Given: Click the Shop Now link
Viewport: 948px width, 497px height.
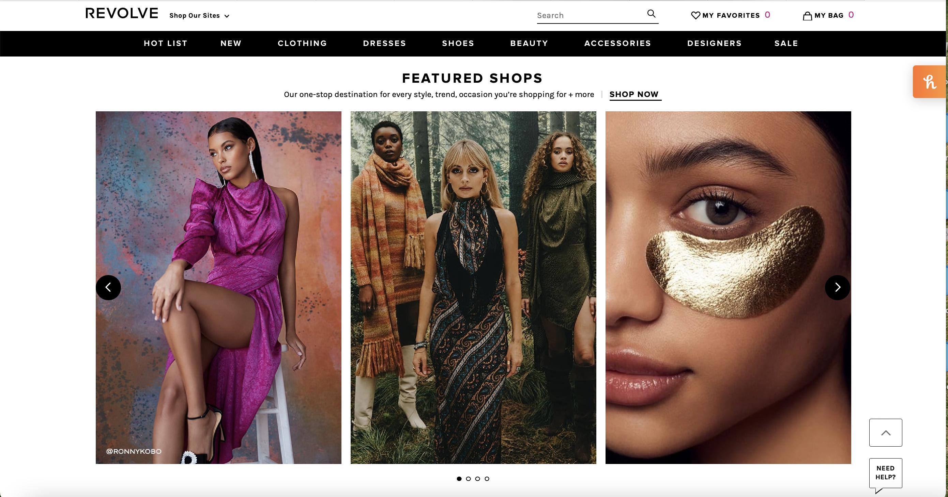Looking at the screenshot, I should pos(634,95).
